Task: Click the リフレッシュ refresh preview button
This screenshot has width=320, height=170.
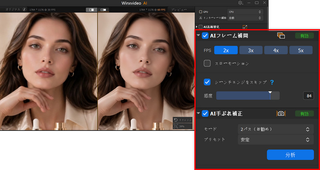Action: point(182,120)
